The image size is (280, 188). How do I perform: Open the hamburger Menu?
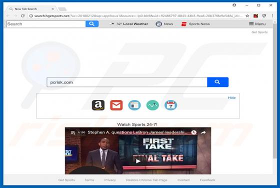pyautogui.click(x=257, y=24)
